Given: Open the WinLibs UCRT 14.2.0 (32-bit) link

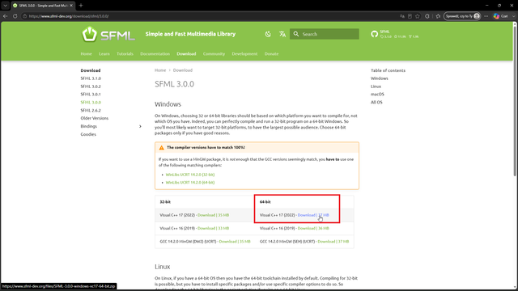Looking at the screenshot, I should click(190, 175).
